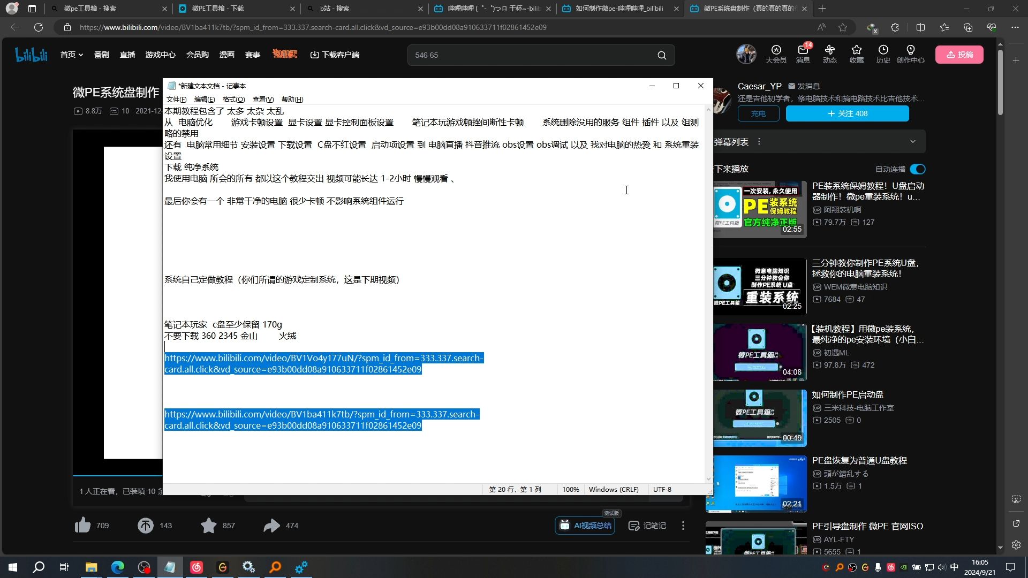Open File Explorer from taskbar
Viewport: 1028px width, 578px height.
(x=91, y=567)
